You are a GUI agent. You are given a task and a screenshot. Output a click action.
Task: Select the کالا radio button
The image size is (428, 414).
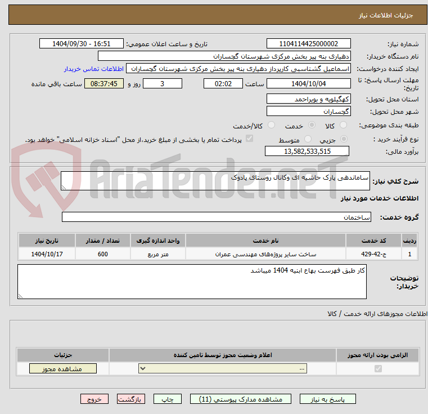coord(343,125)
